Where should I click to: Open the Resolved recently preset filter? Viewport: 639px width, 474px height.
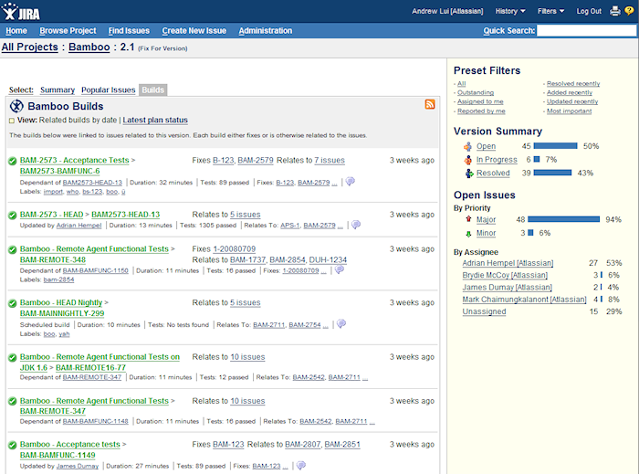pyautogui.click(x=573, y=83)
